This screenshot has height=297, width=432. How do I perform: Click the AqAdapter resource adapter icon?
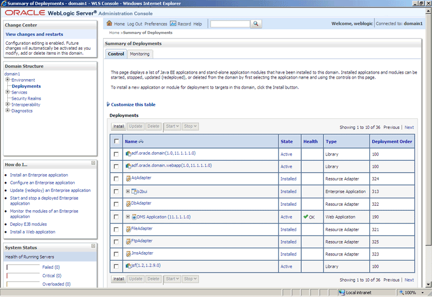coord(128,179)
